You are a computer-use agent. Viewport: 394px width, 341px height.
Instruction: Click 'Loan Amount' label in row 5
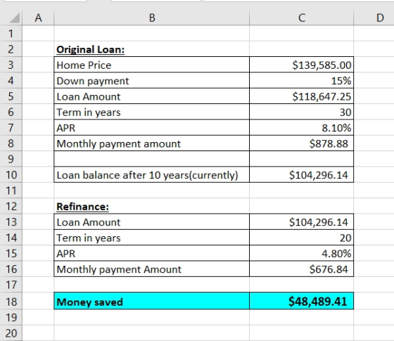pos(152,96)
